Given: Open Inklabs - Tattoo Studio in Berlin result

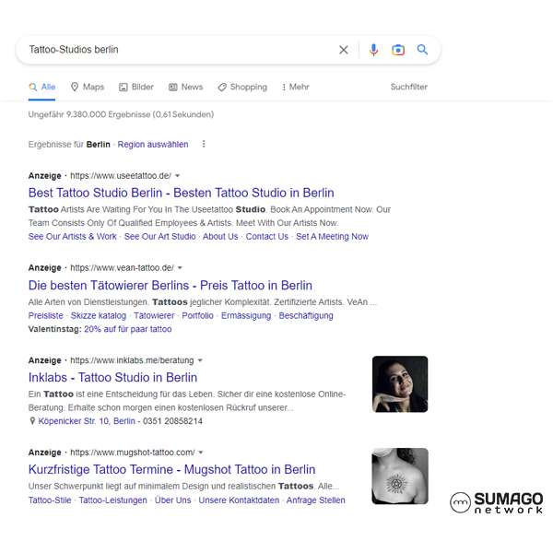Looking at the screenshot, I should pos(112,377).
